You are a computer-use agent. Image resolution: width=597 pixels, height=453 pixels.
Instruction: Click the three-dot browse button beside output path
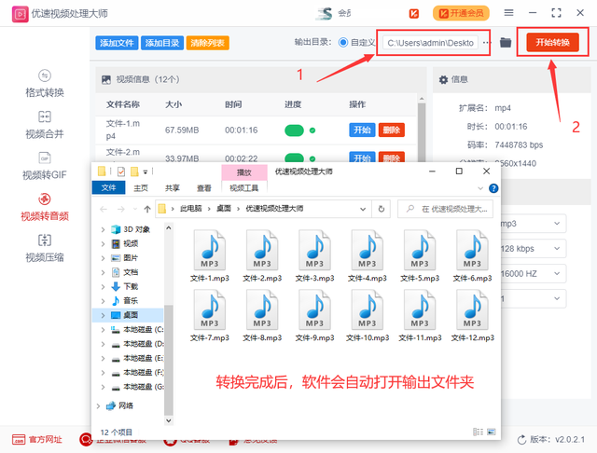[486, 43]
